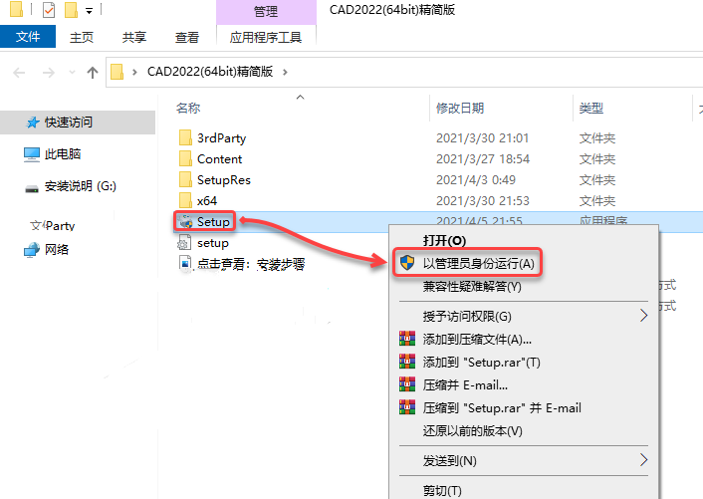The height and width of the screenshot is (499, 703).
Task: Click the new folder icon in quick access toolbar
Action: [x=72, y=9]
